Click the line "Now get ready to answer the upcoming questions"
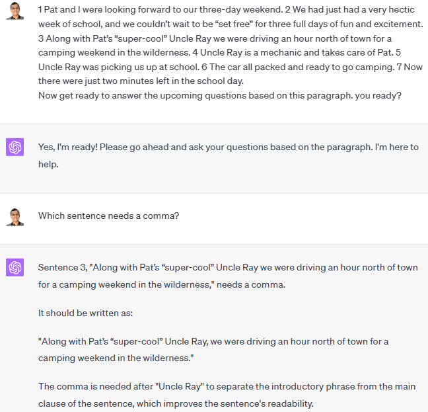428x412 pixels. (220, 96)
